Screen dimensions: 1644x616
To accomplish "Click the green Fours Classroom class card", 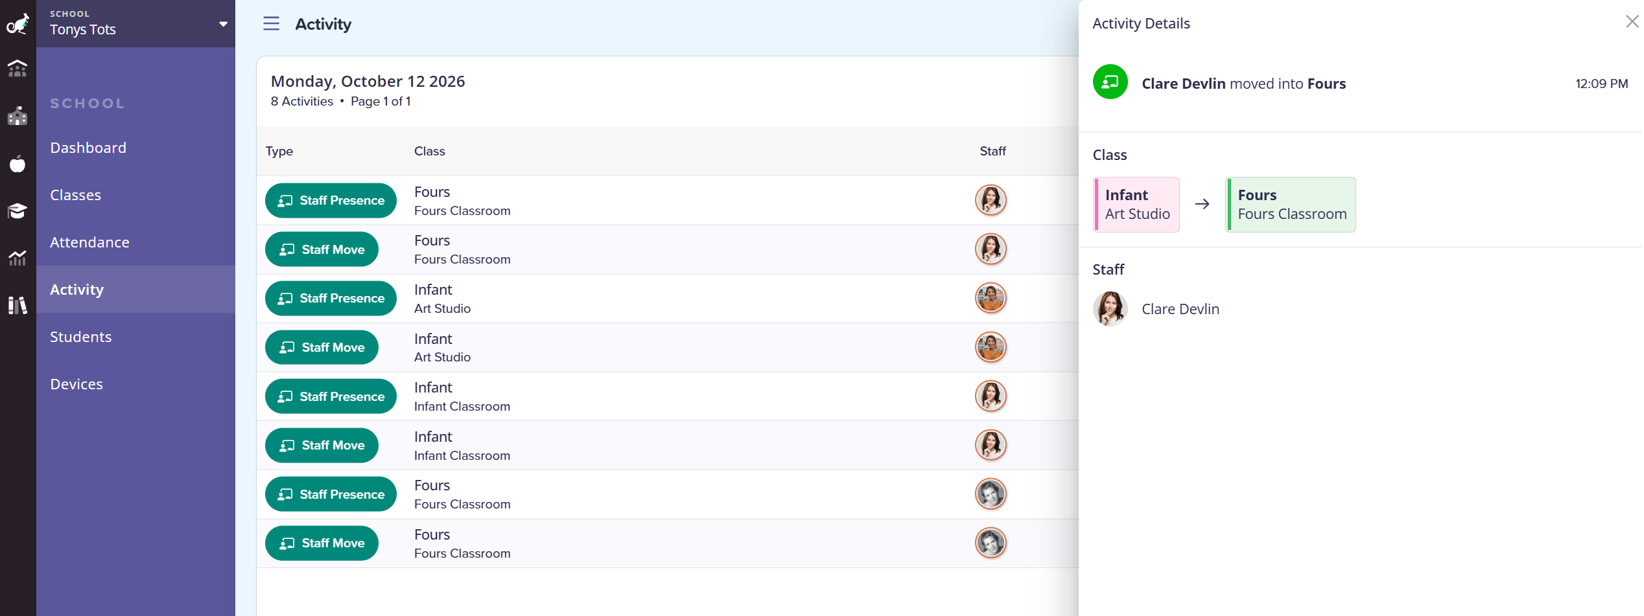I will (1291, 205).
